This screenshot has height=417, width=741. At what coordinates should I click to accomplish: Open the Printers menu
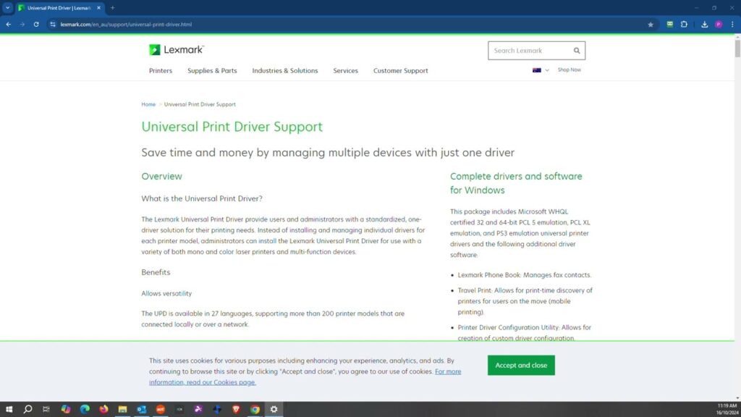[x=161, y=71]
